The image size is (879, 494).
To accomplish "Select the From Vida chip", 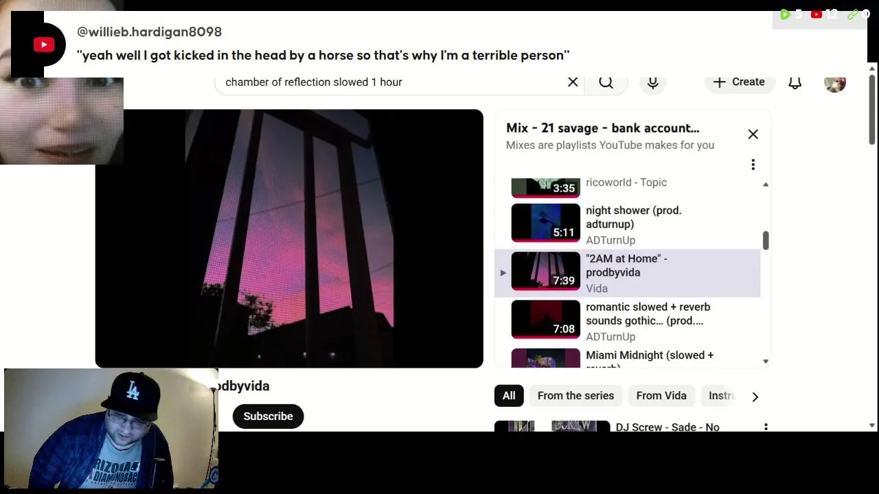I will pyautogui.click(x=661, y=396).
